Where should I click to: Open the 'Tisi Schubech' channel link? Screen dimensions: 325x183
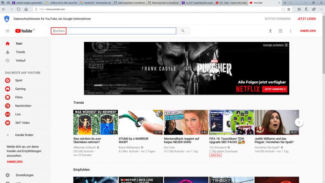tap(218, 148)
